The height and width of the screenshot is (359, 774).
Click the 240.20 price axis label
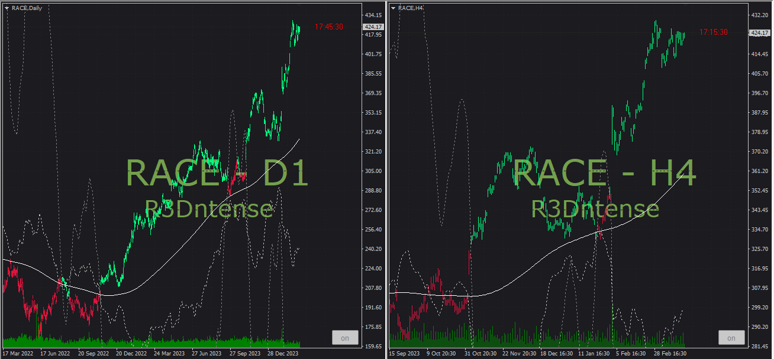373,249
